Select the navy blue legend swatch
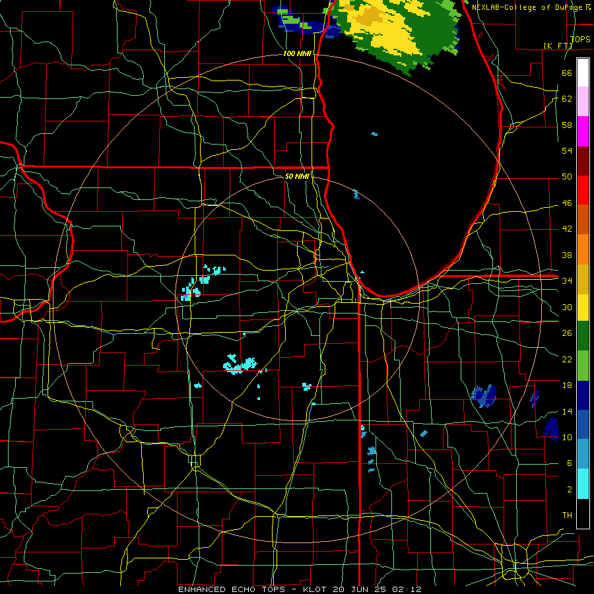 (583, 395)
